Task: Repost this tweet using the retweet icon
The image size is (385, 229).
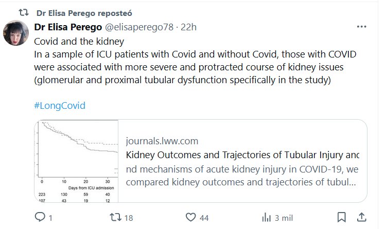Action: coord(116,218)
